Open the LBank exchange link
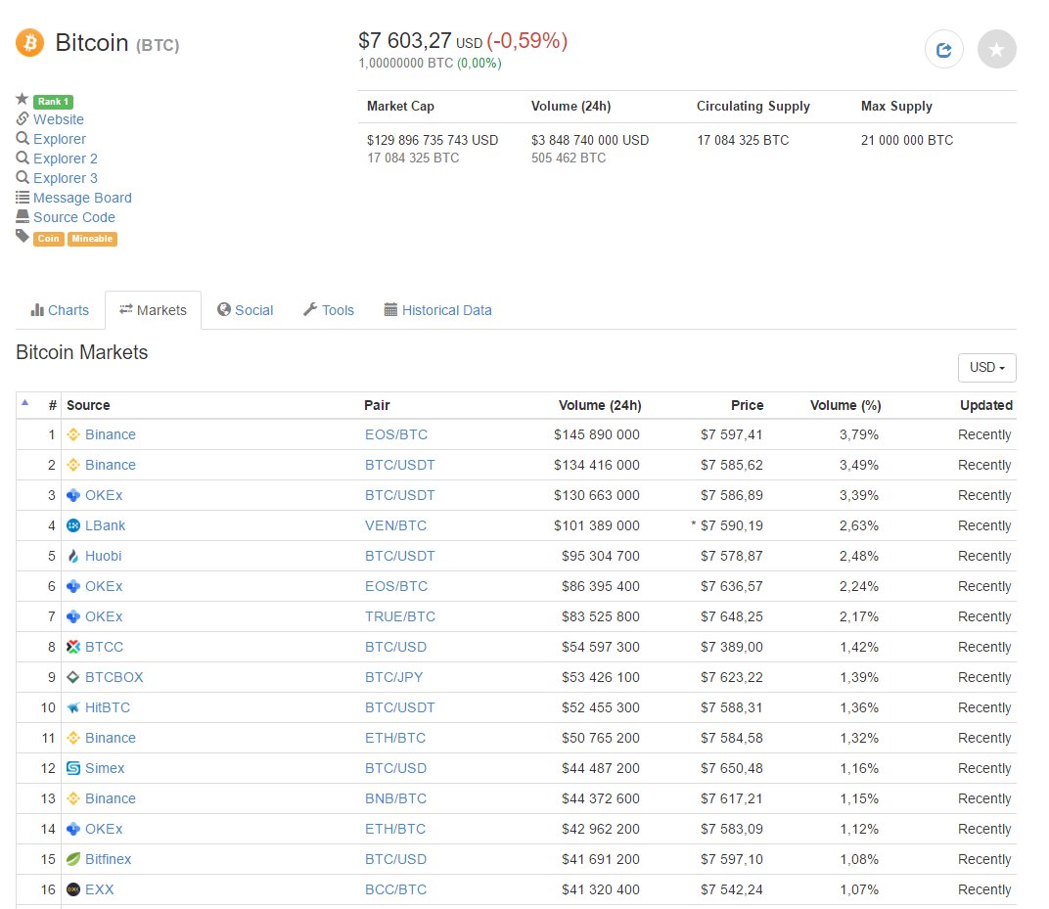 [x=105, y=525]
